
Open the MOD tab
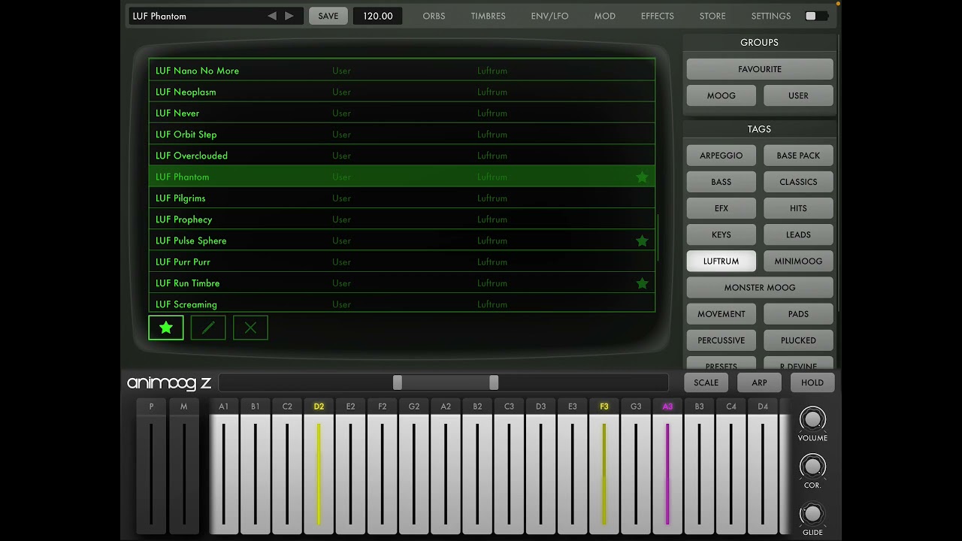coord(604,16)
